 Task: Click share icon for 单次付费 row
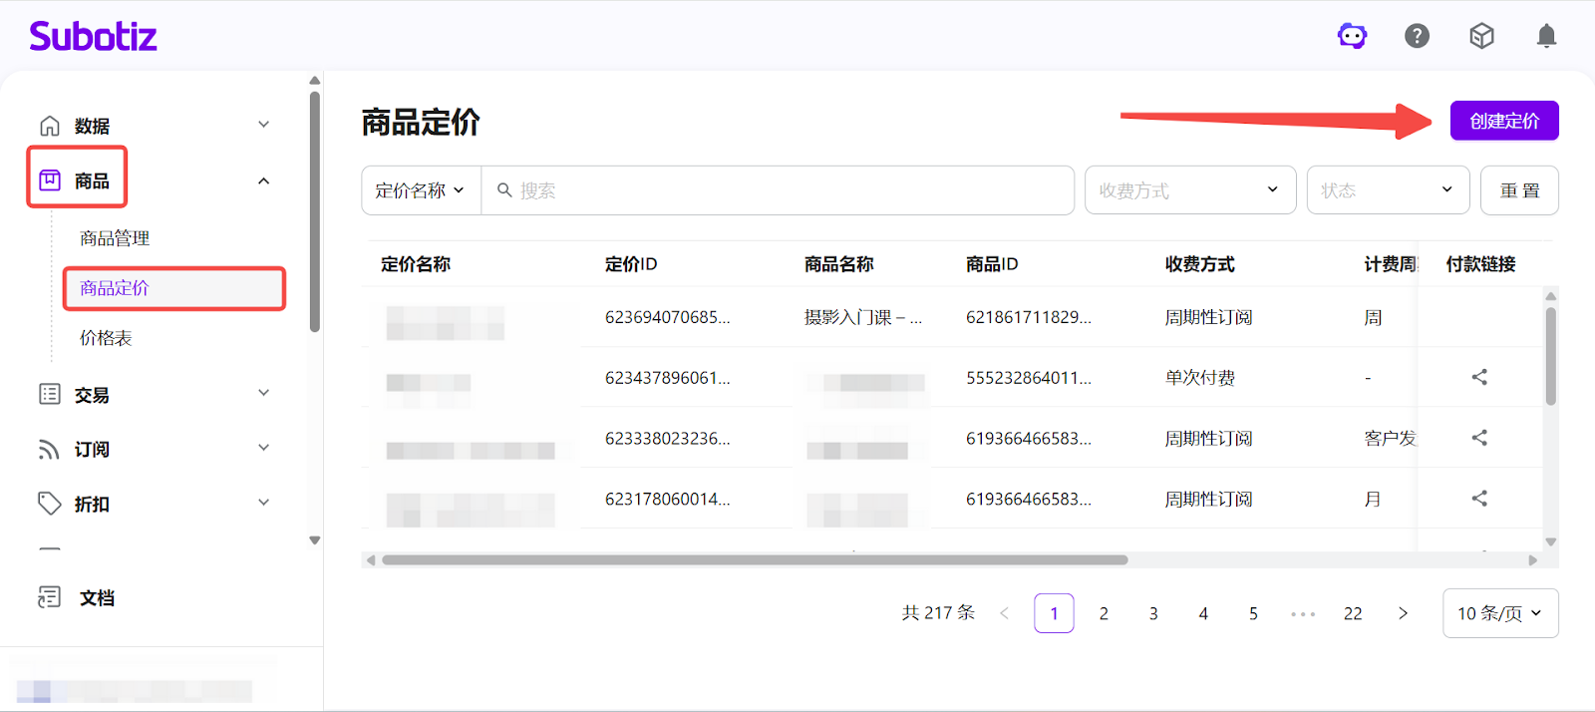(1479, 377)
